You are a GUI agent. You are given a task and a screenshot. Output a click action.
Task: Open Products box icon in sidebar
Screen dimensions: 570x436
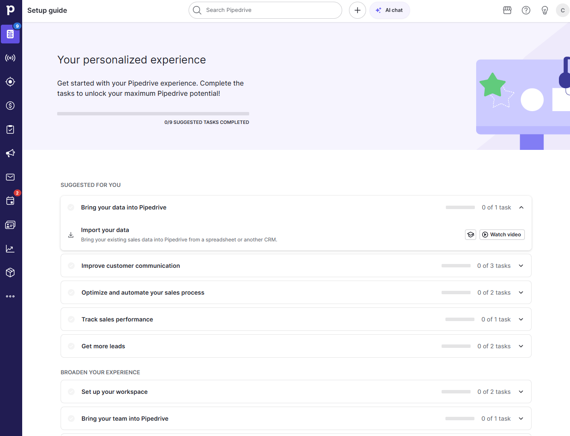click(10, 272)
